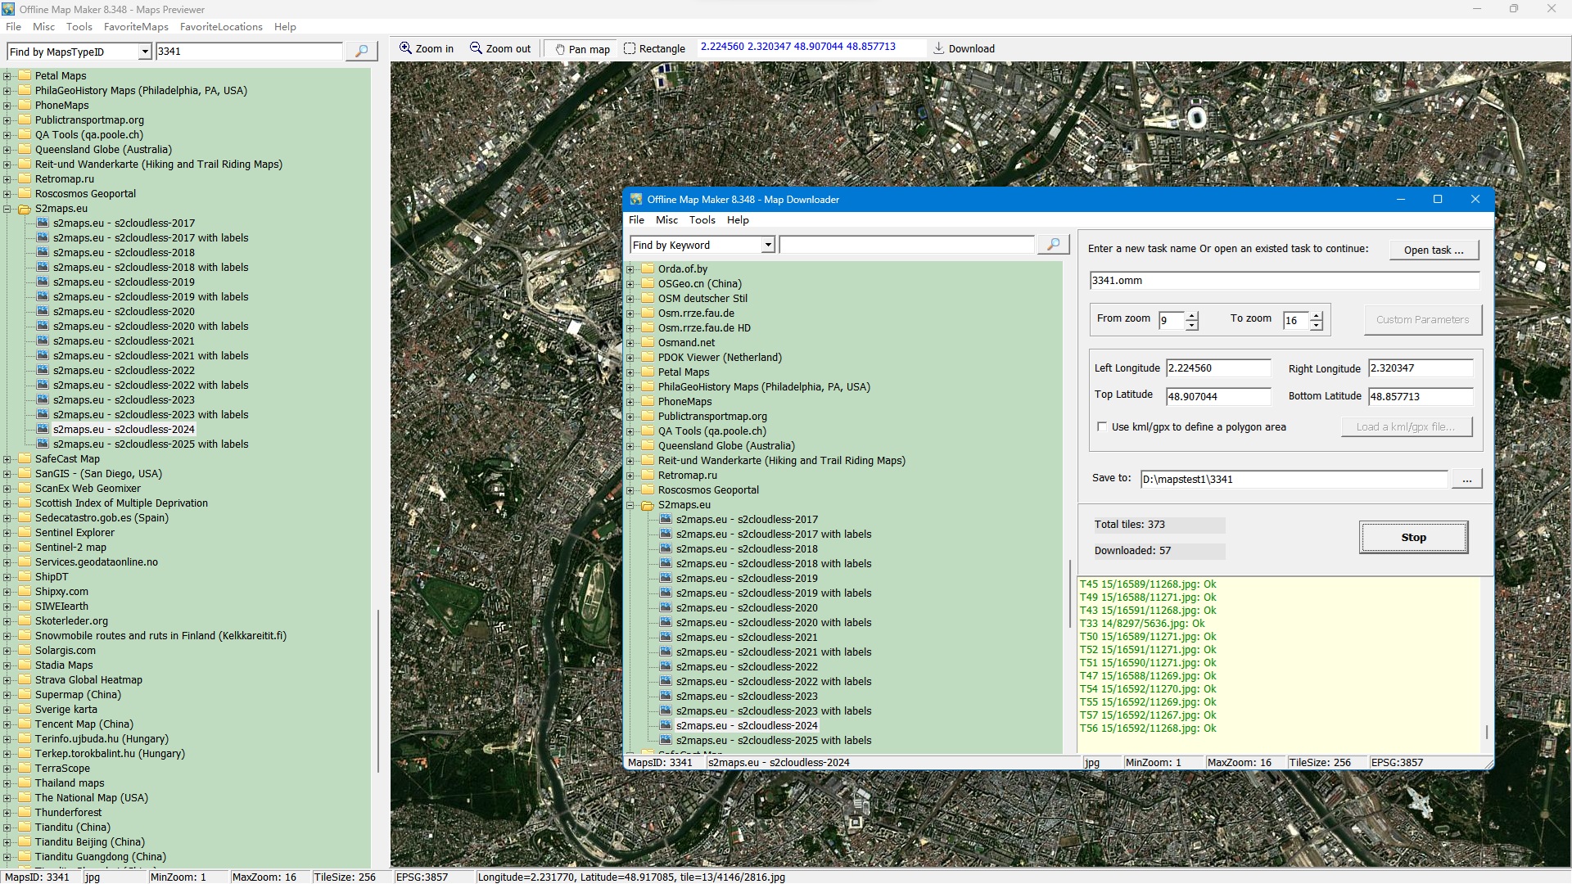This screenshot has height=884, width=1572.
Task: Collapse the S2maps.eu folder in left tree
Action: tap(7, 209)
